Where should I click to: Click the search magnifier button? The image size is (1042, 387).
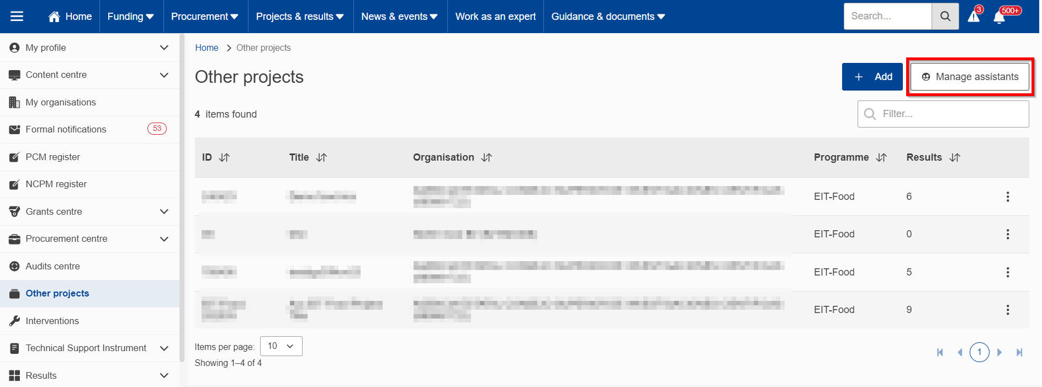coord(945,16)
